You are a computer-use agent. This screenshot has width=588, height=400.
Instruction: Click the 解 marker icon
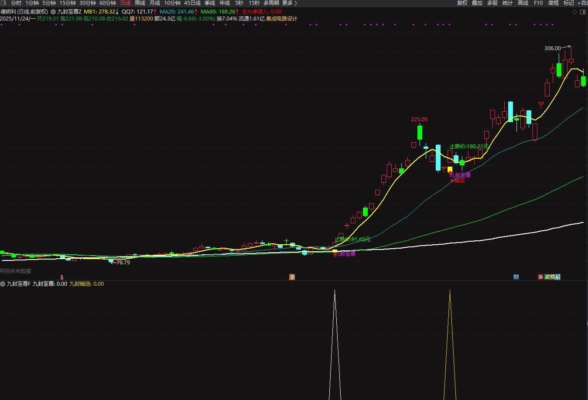pos(557,277)
